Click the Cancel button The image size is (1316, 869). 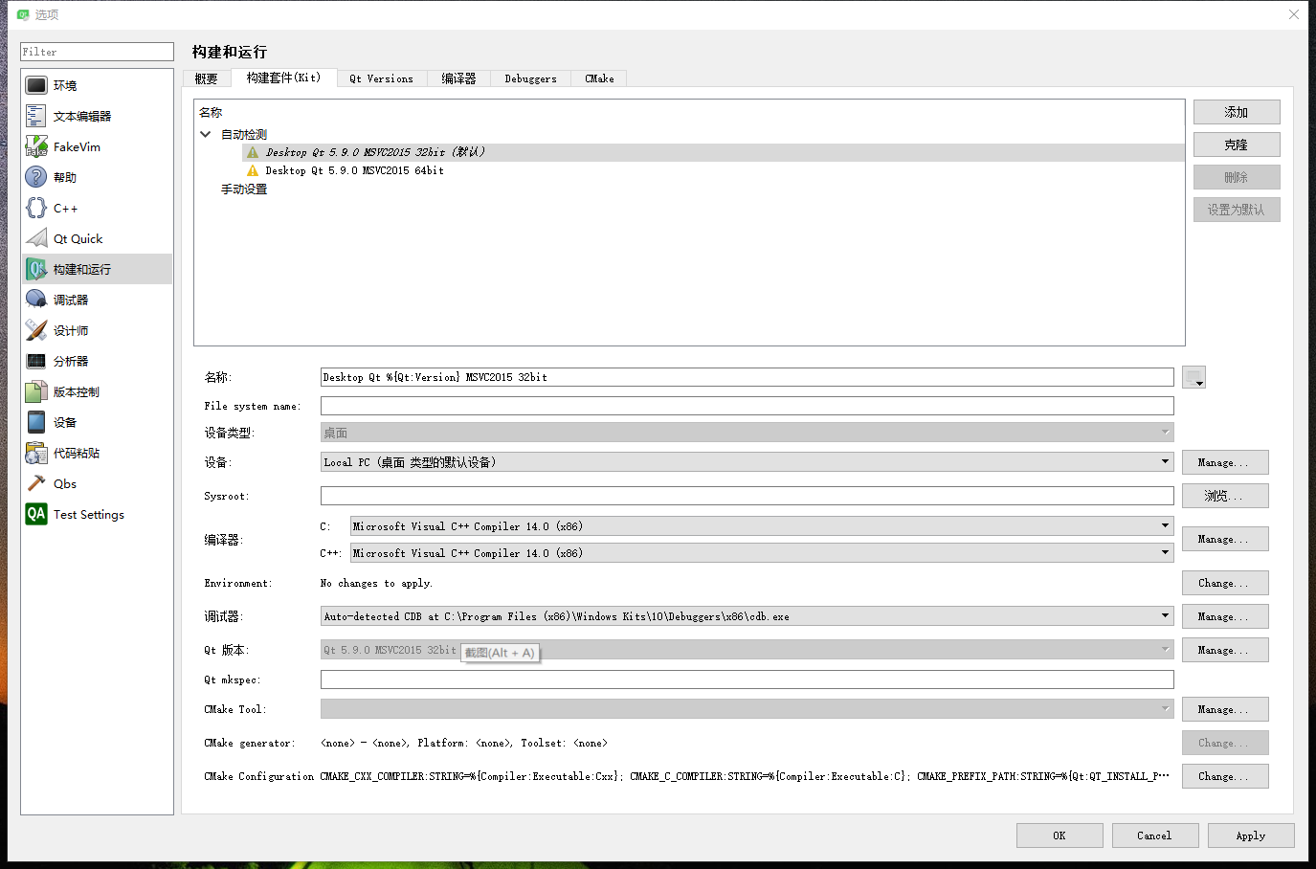pyautogui.click(x=1155, y=836)
